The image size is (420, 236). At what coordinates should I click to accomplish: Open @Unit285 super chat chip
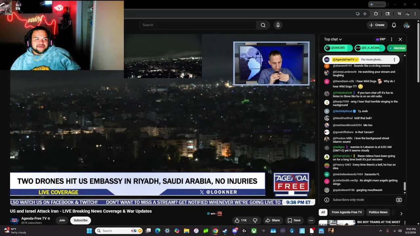[x=338, y=48]
